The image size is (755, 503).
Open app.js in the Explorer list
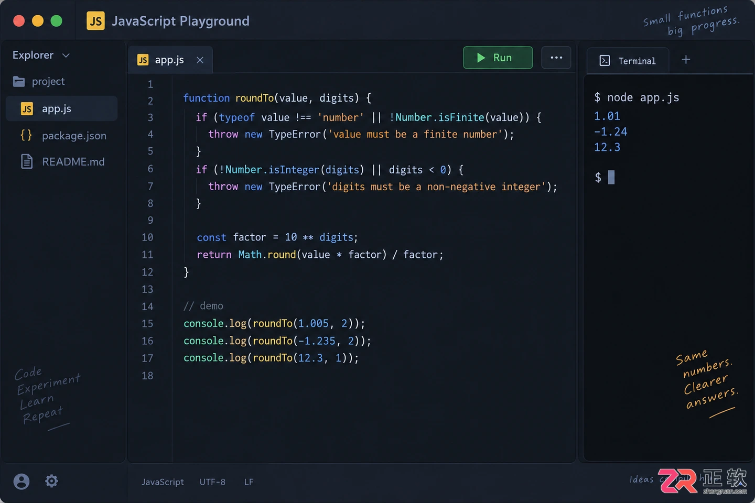[x=62, y=108]
